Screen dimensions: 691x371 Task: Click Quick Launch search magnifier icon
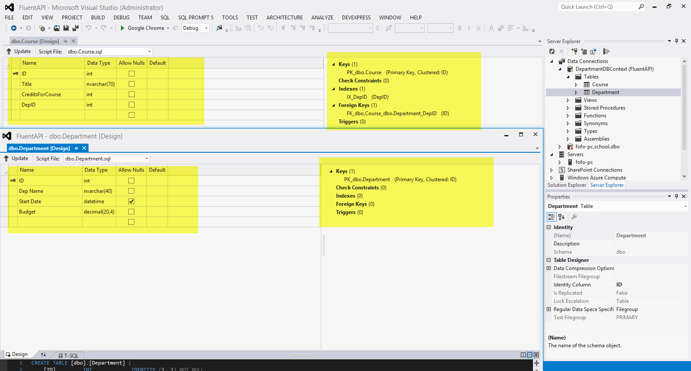click(x=641, y=6)
